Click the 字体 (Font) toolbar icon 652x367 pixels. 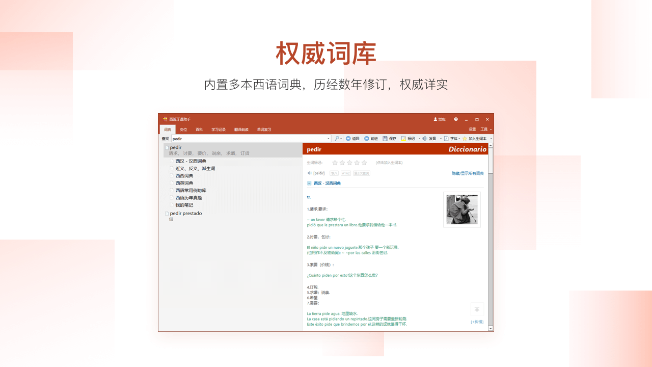click(x=446, y=138)
